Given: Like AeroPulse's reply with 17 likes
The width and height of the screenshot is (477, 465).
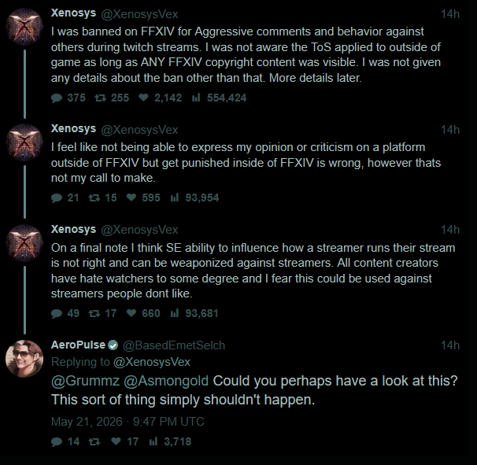Looking at the screenshot, I should [116, 441].
